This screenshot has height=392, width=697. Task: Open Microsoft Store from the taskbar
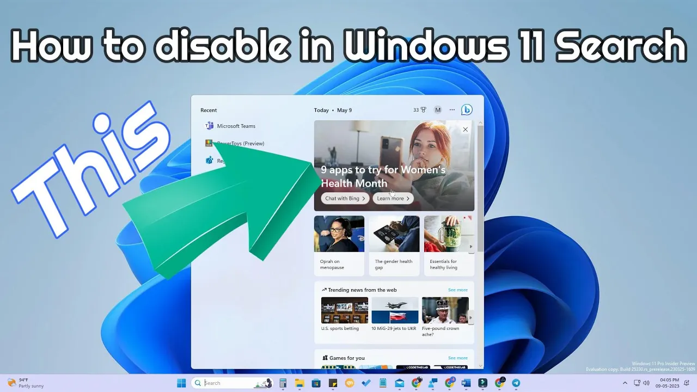(316, 383)
